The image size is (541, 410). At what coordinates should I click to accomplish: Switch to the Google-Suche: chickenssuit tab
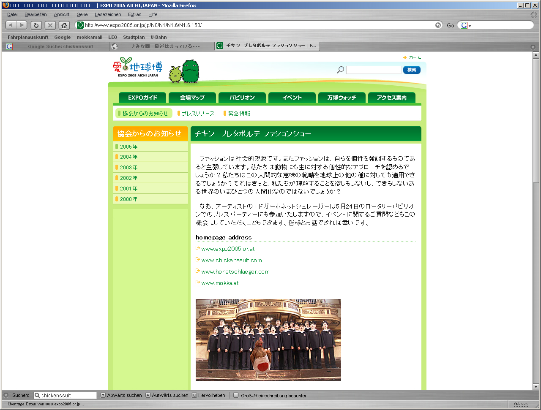56,46
